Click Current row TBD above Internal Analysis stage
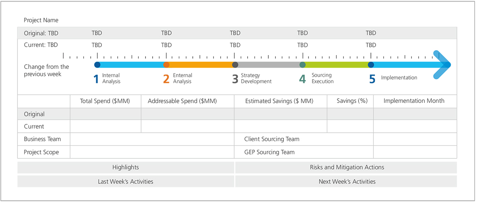Image resolution: width=477 pixels, height=202 pixels. (97, 45)
